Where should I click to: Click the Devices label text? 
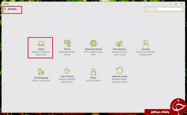pos(67,49)
